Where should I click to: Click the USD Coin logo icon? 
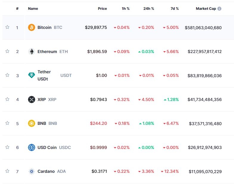point(31,147)
